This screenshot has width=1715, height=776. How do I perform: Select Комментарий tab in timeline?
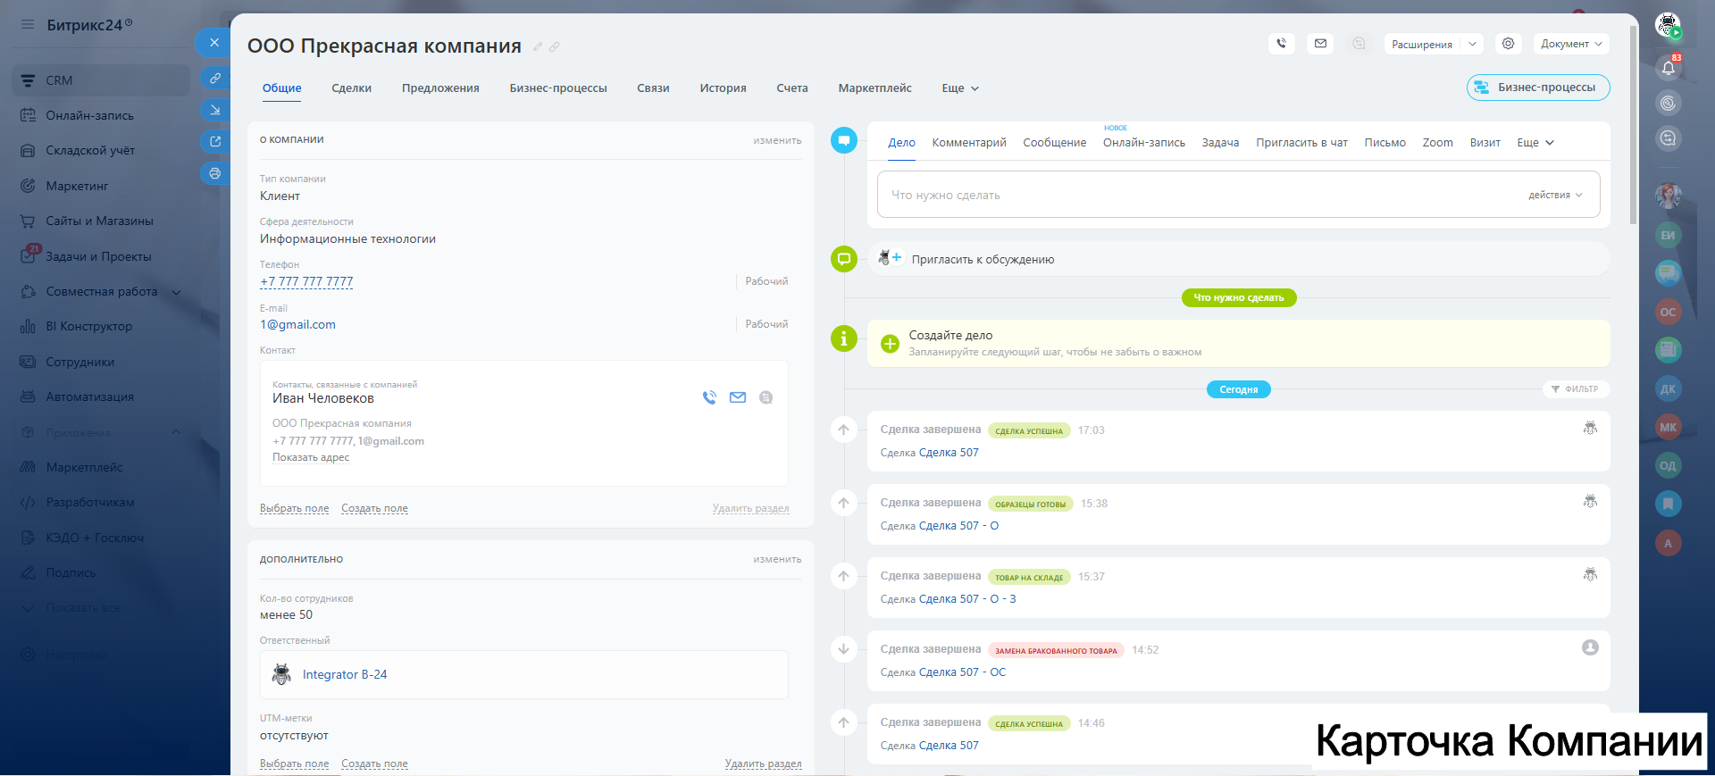point(968,143)
